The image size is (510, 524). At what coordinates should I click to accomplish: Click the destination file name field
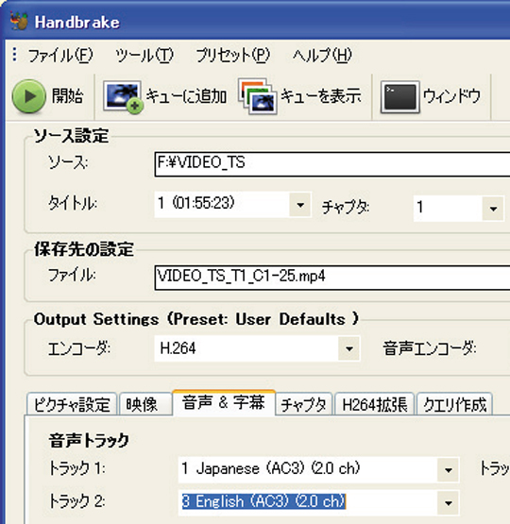coord(332,278)
